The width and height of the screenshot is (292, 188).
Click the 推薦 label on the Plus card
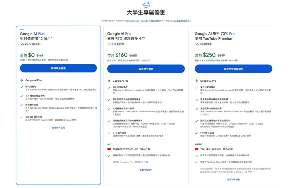22,30
